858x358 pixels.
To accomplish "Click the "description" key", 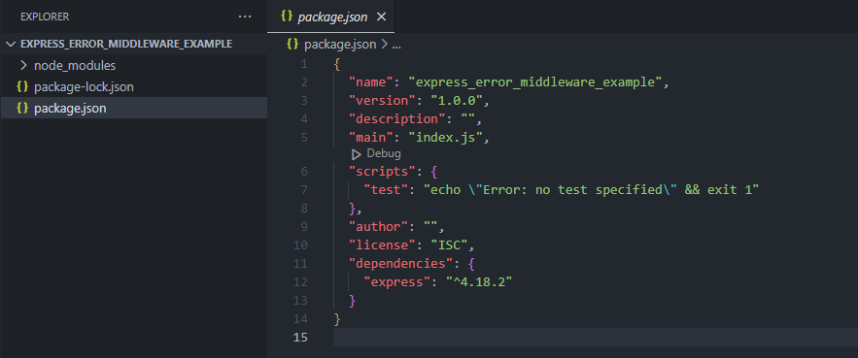I will point(396,118).
